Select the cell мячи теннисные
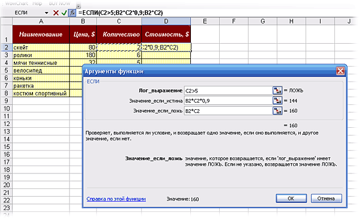Image resolution: width=359 pixels, height=219 pixels. (41, 63)
